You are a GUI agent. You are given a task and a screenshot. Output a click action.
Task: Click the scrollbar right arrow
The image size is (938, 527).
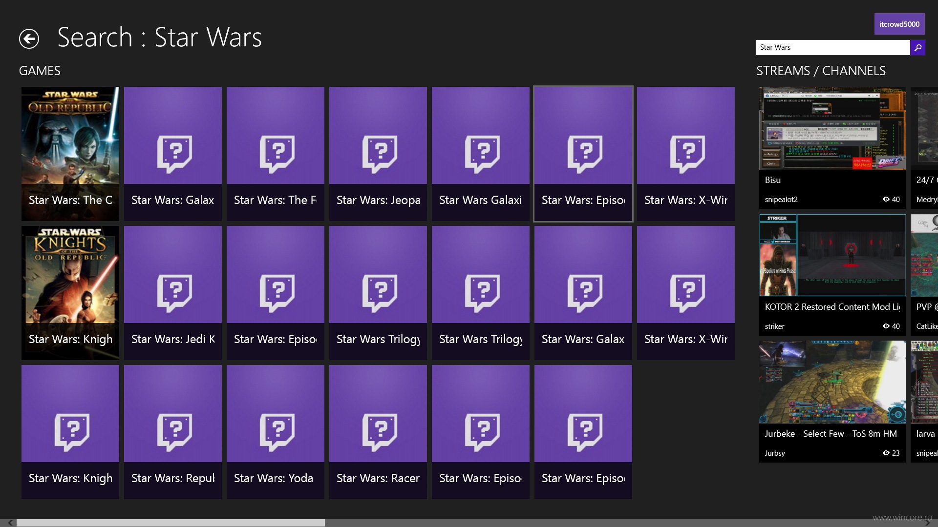click(x=928, y=523)
